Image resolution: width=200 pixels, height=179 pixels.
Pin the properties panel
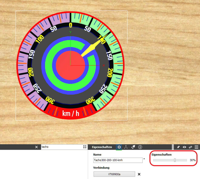[178, 147]
